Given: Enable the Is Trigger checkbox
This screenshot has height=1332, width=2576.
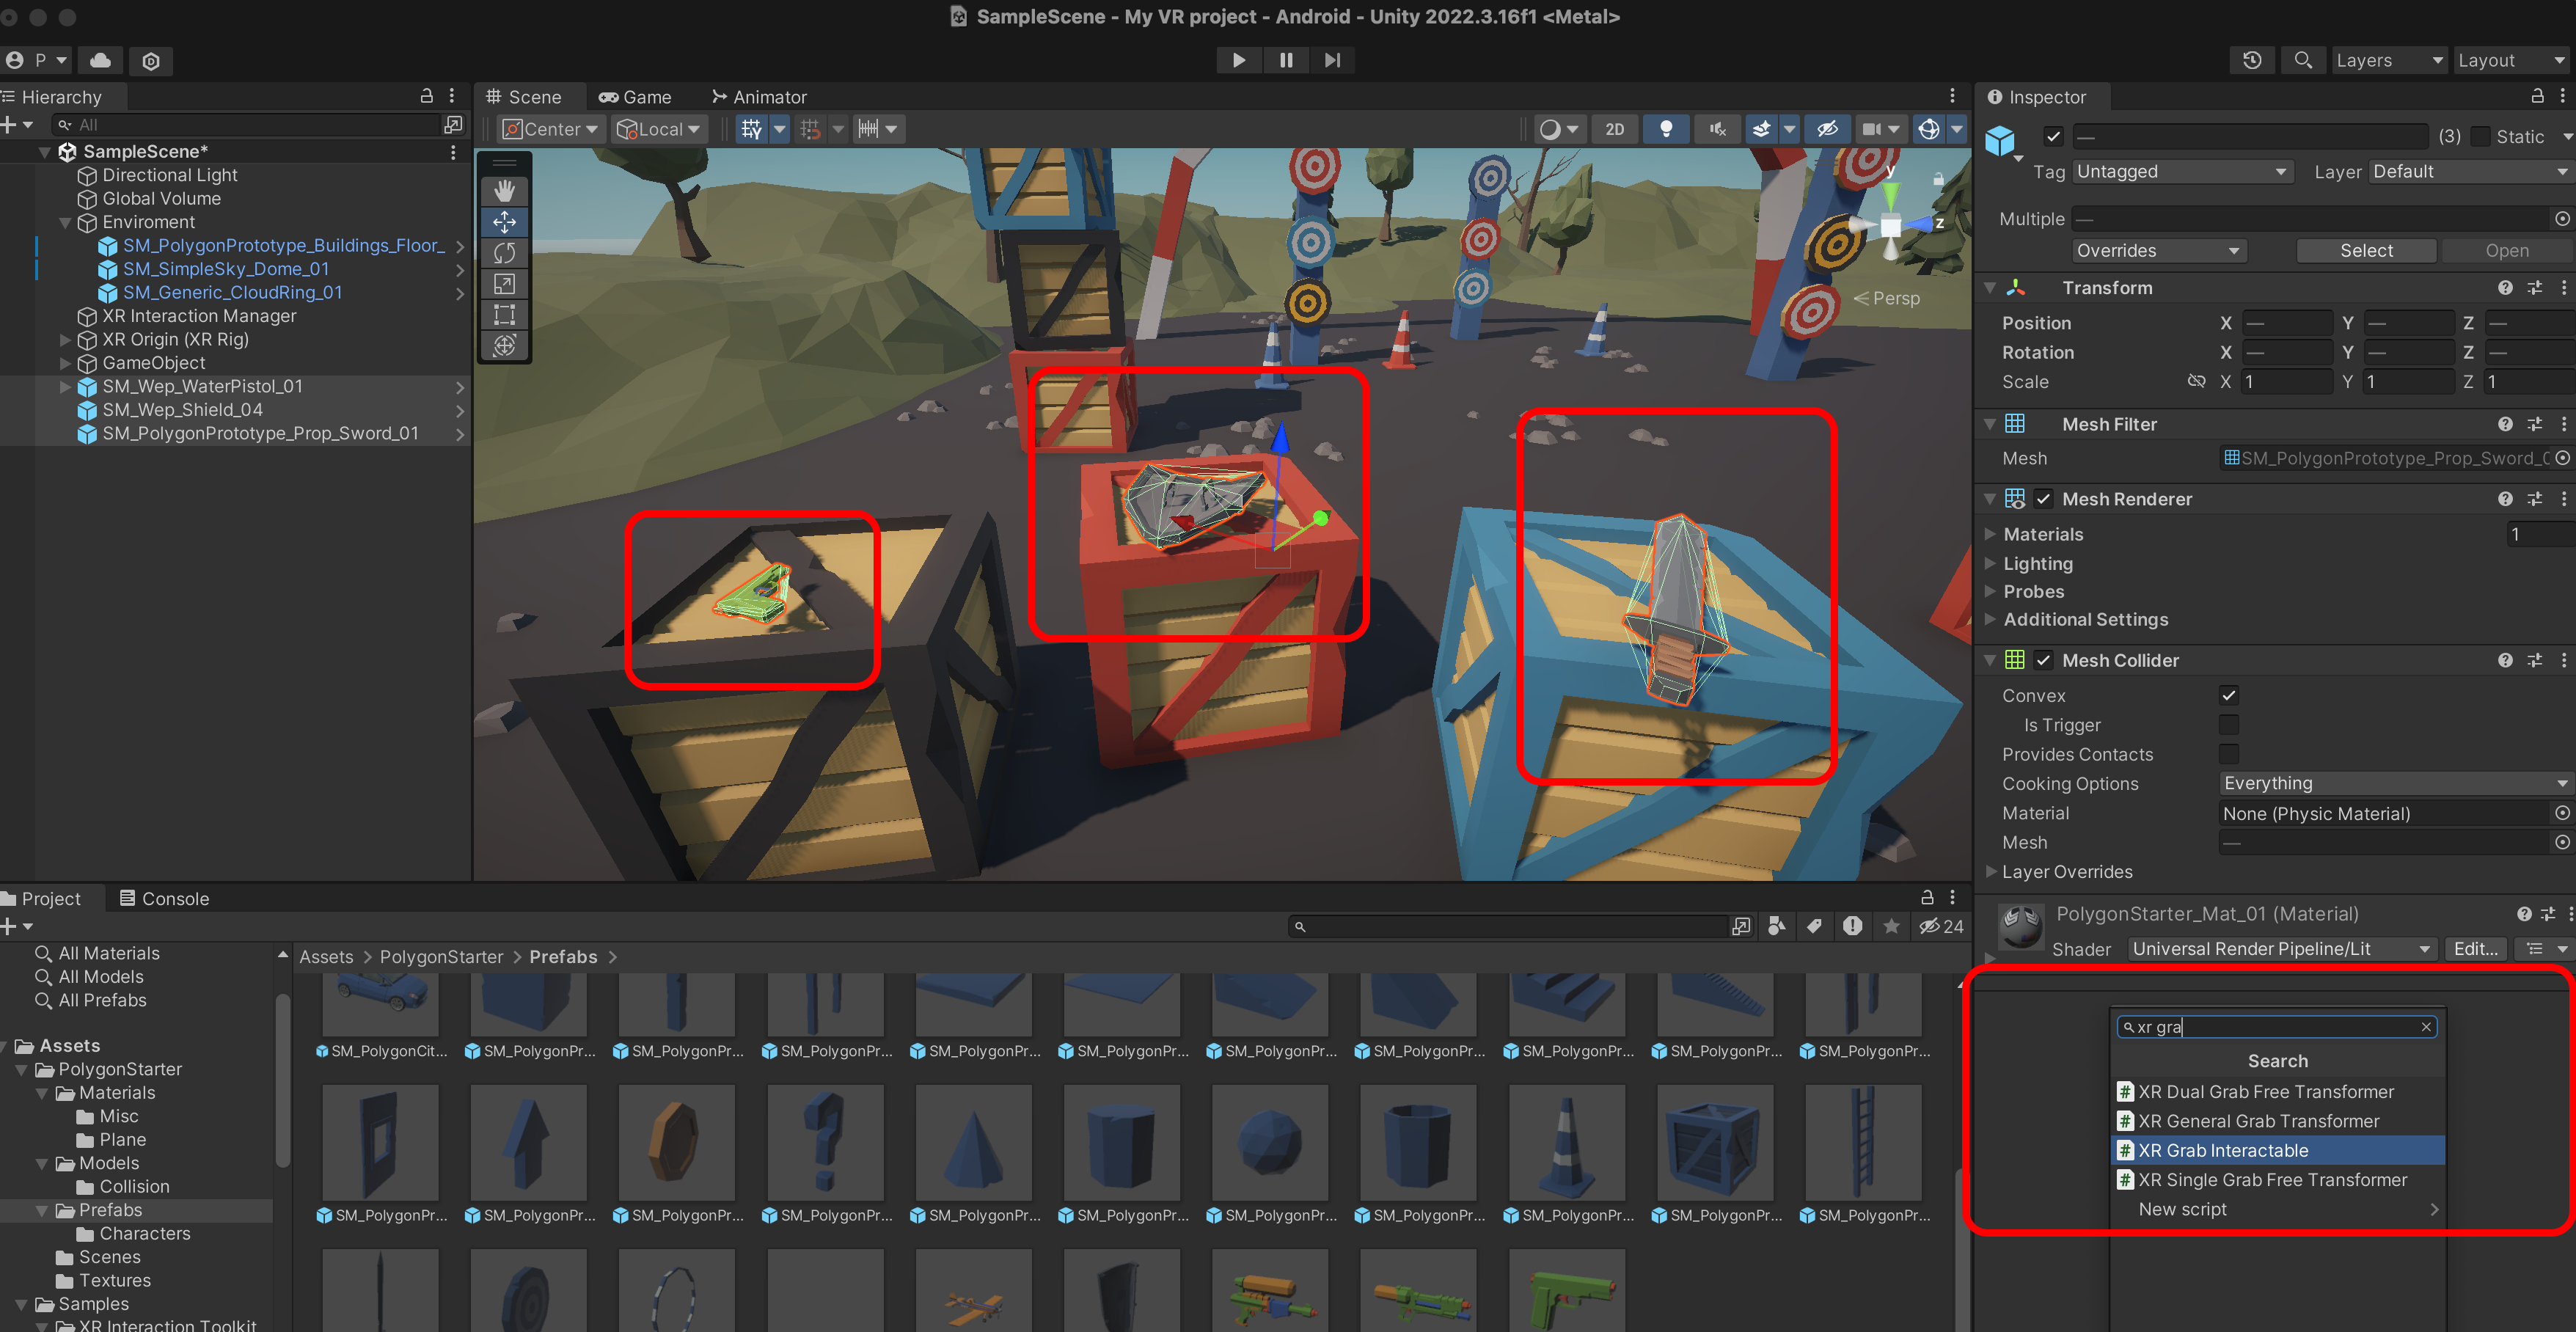Looking at the screenshot, I should pyautogui.click(x=2228, y=724).
